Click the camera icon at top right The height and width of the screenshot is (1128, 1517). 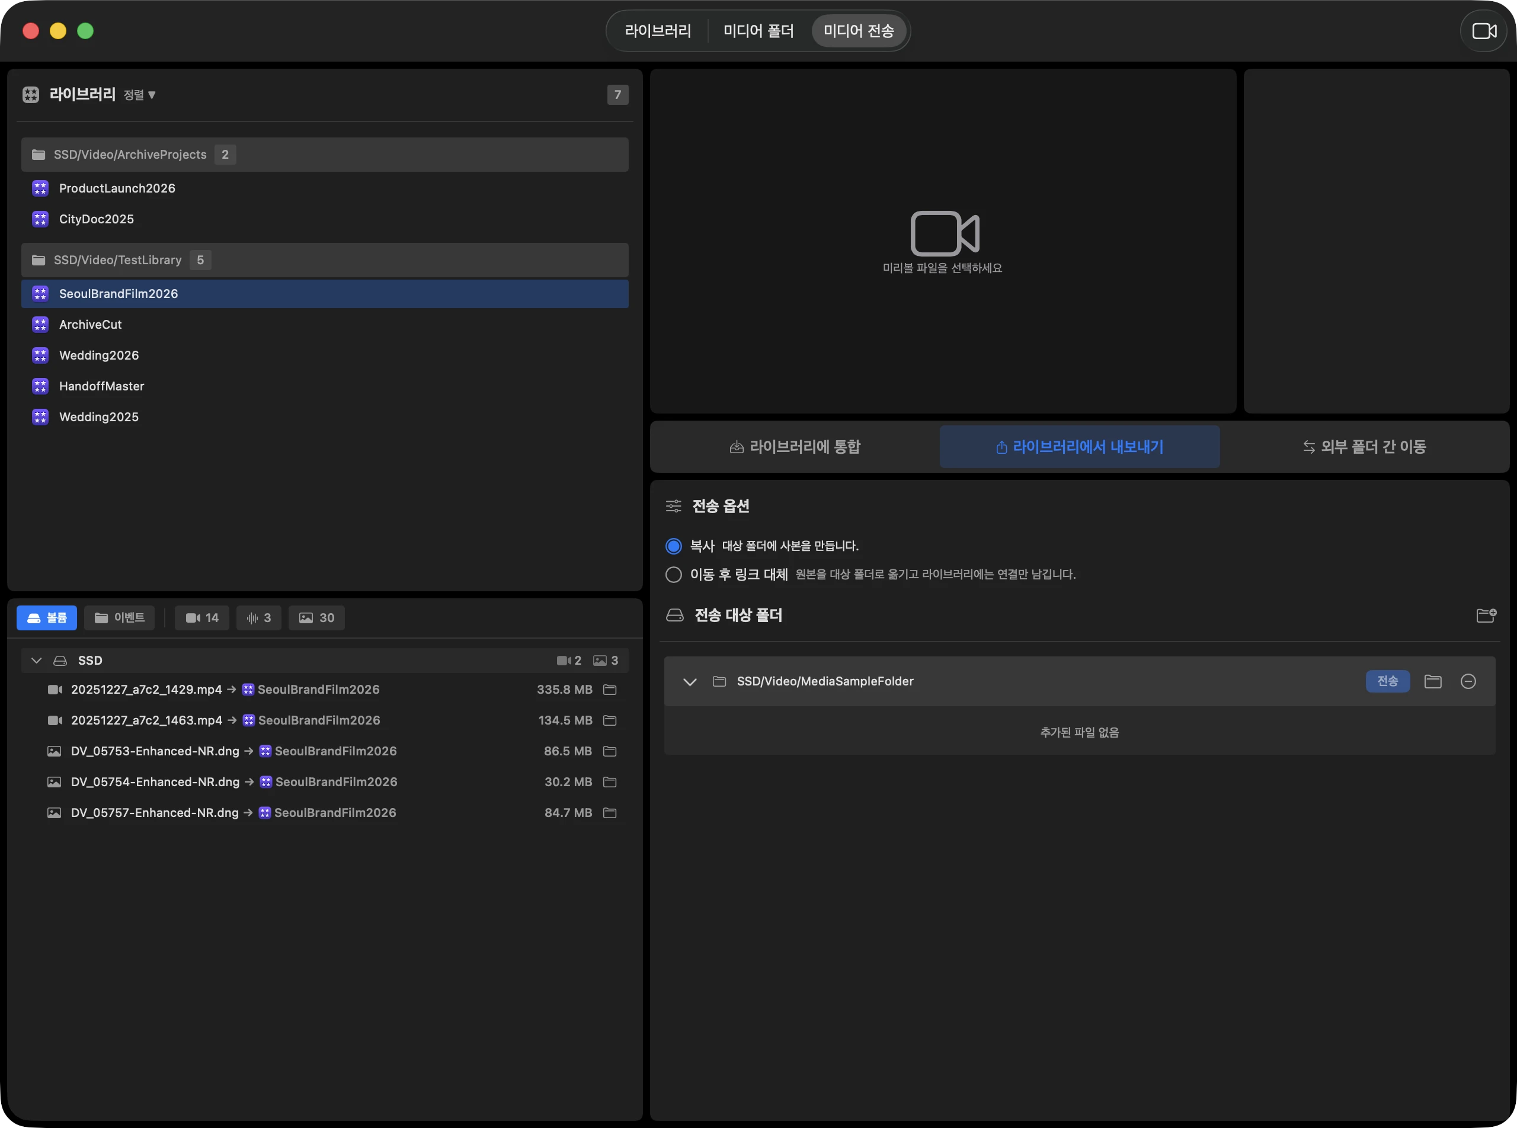pos(1484,31)
